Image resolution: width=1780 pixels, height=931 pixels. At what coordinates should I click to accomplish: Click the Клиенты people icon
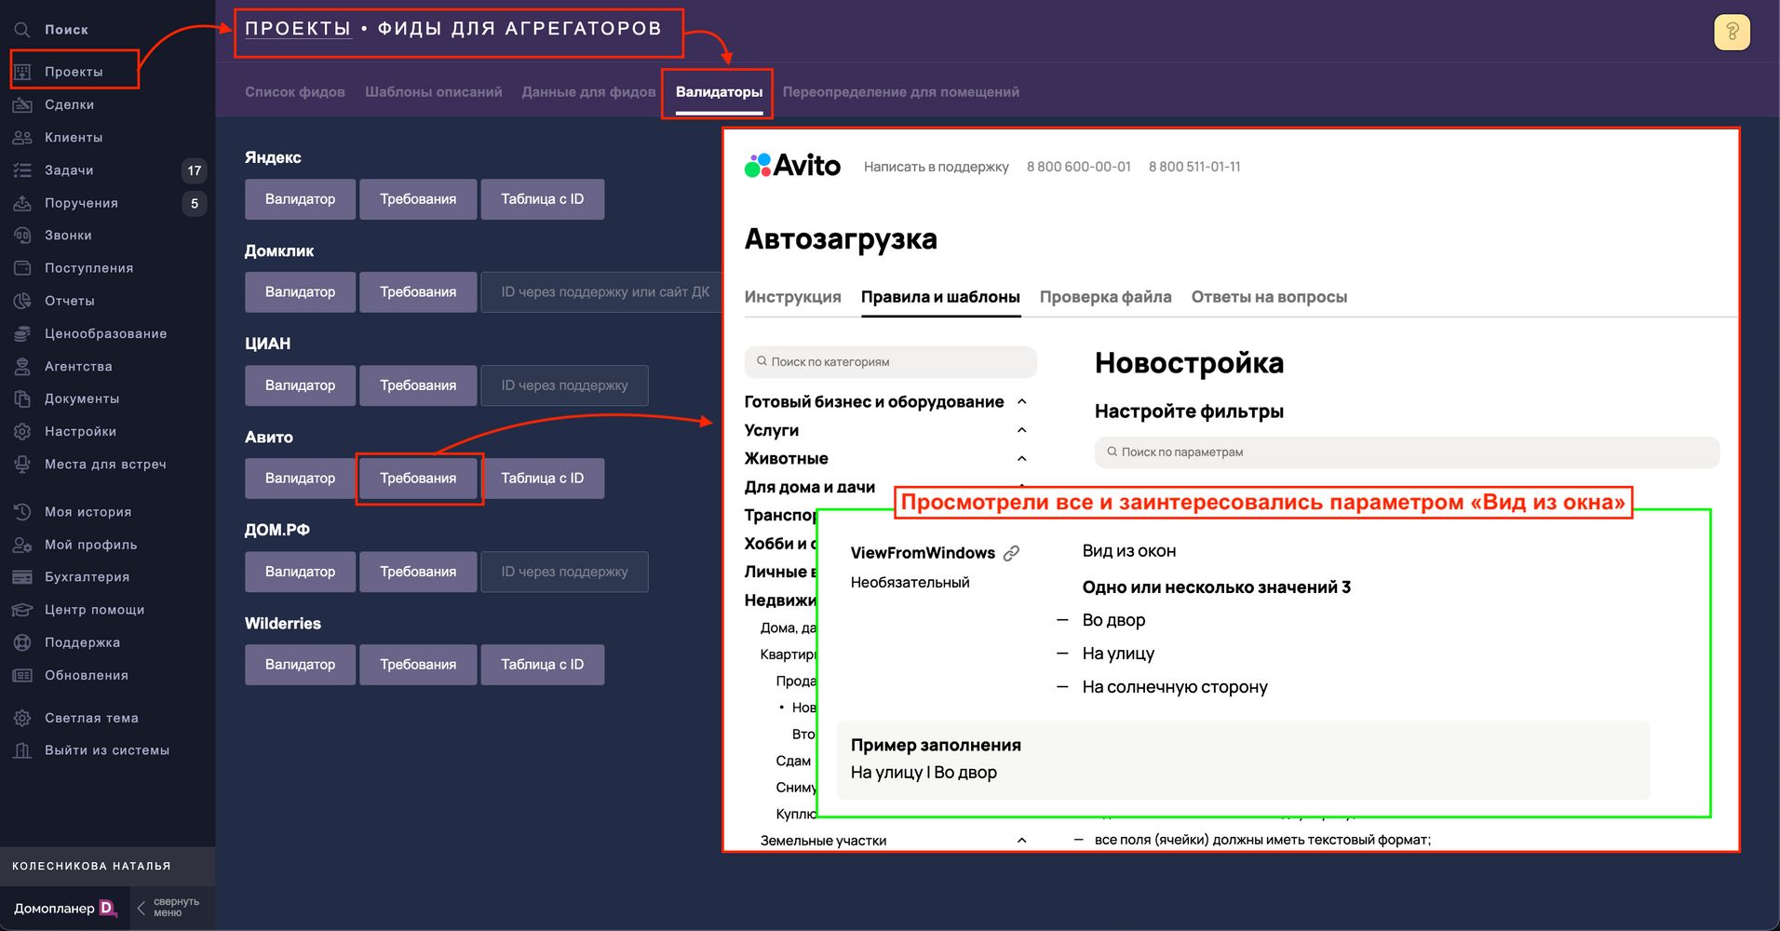click(x=22, y=138)
